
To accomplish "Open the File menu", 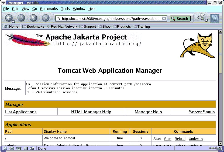I will click(x=6, y=9).
